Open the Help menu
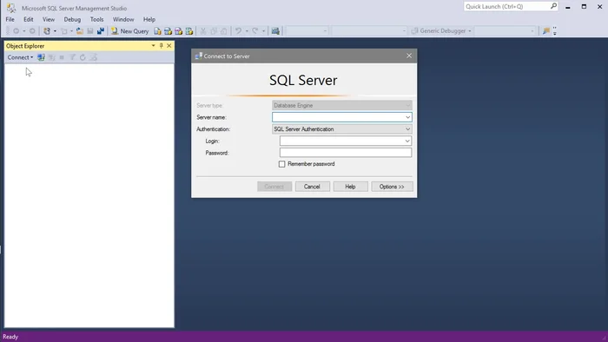 (x=149, y=19)
